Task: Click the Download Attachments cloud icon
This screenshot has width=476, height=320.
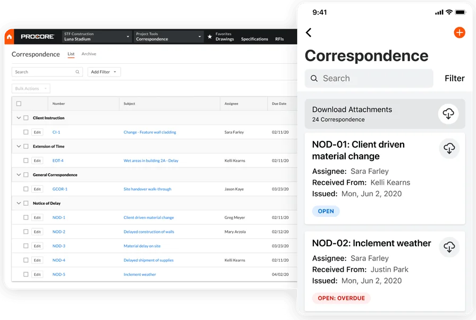Action: 448,114
